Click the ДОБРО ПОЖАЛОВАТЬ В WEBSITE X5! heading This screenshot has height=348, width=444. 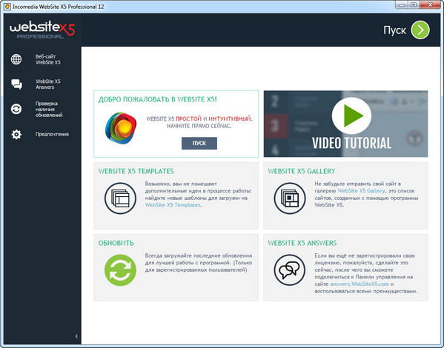(157, 99)
